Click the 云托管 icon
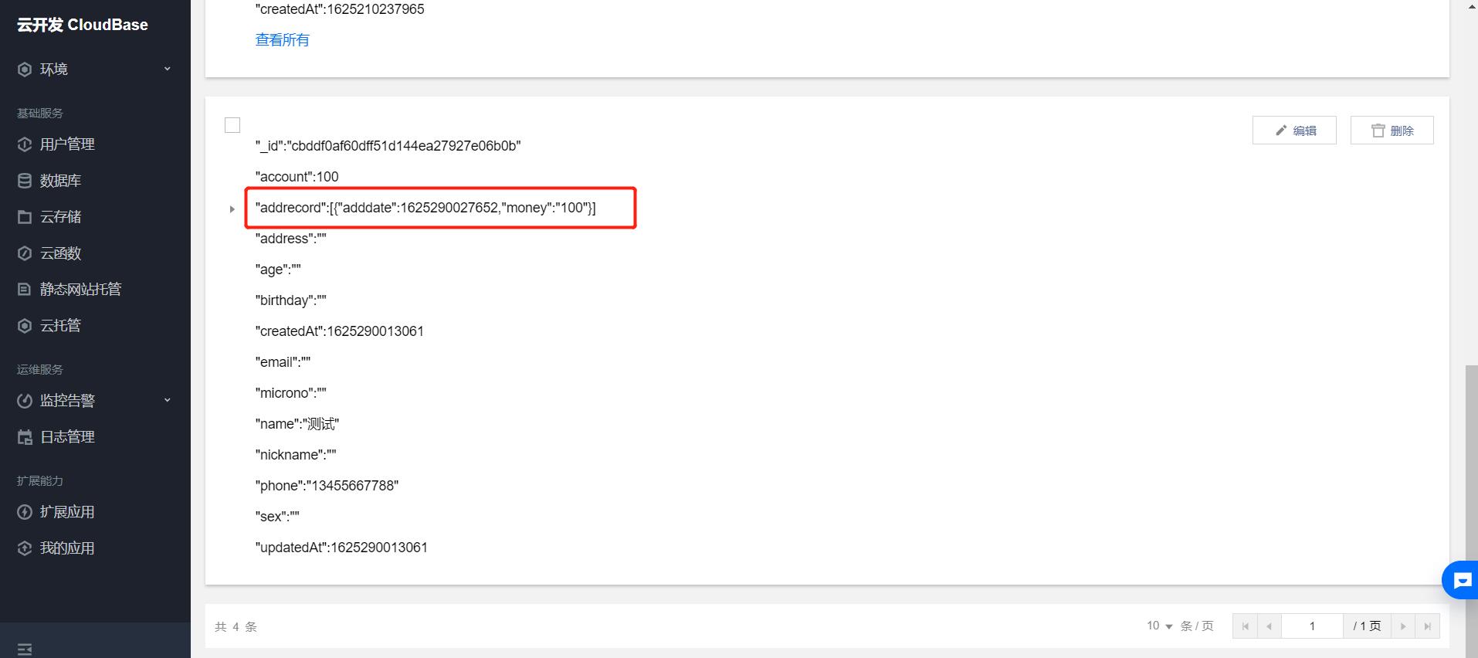 tap(25, 326)
